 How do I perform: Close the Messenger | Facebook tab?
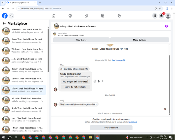(x=35, y=3)
